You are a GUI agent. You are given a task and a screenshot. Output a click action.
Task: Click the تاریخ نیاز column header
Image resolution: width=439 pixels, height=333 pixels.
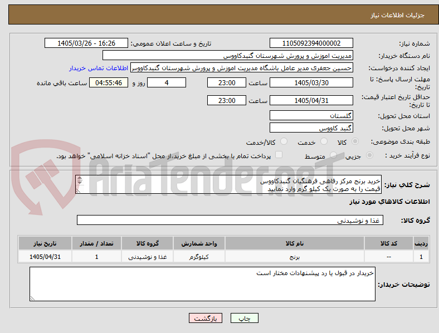point(45,243)
